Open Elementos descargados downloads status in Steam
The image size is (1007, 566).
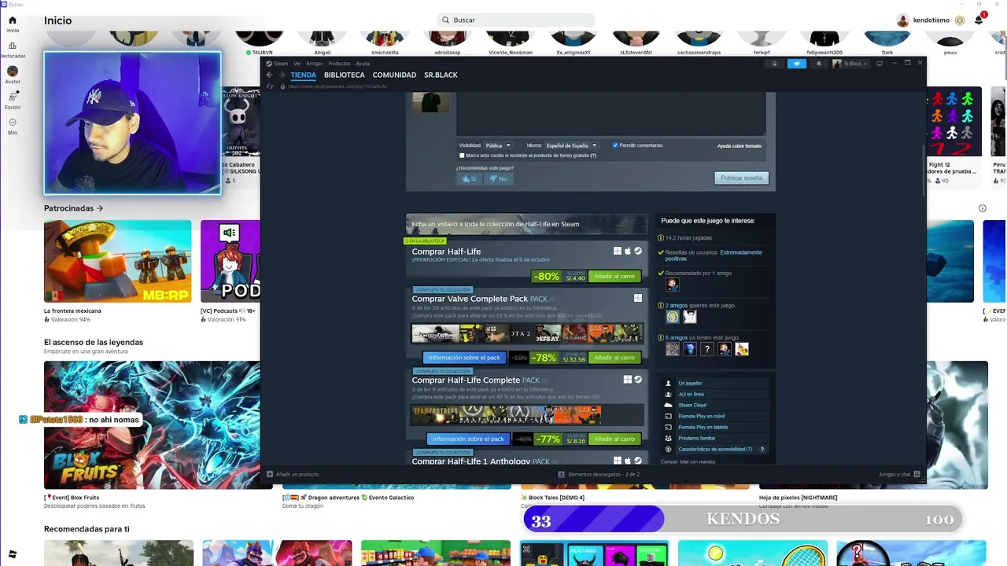[x=599, y=475]
